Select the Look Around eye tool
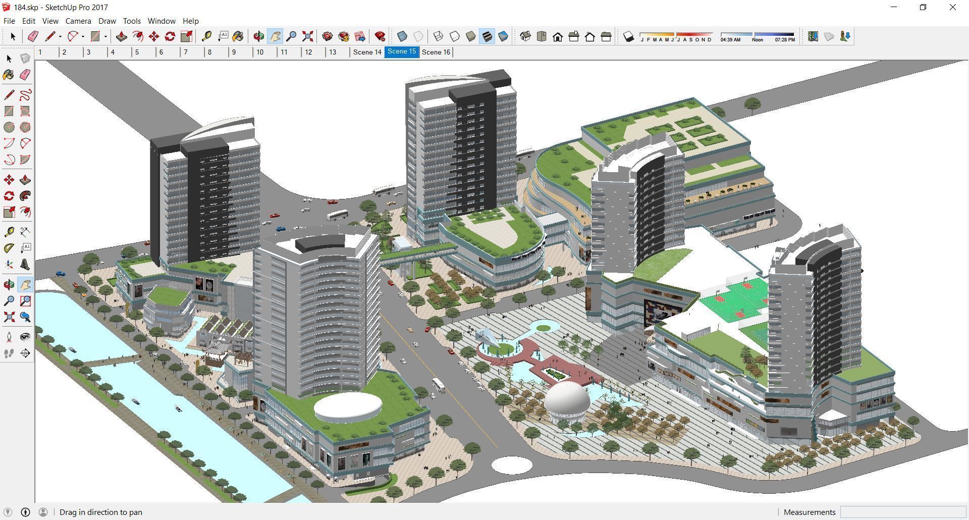 pyautogui.click(x=25, y=337)
